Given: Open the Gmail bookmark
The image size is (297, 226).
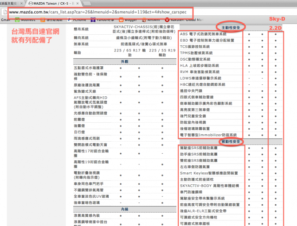Looking at the screenshot, I should pyautogui.click(x=6, y=20).
